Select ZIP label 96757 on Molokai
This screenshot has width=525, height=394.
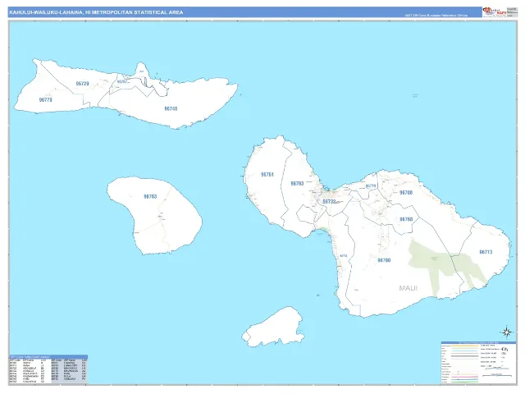(122, 81)
